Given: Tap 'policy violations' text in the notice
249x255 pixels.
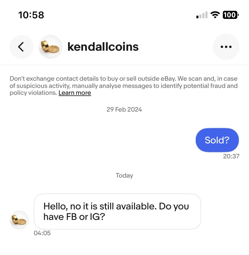Looking at the screenshot, I should (33, 93).
